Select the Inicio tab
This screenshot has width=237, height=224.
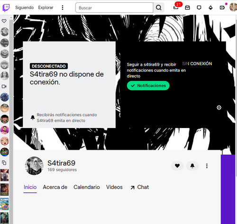click(x=30, y=187)
